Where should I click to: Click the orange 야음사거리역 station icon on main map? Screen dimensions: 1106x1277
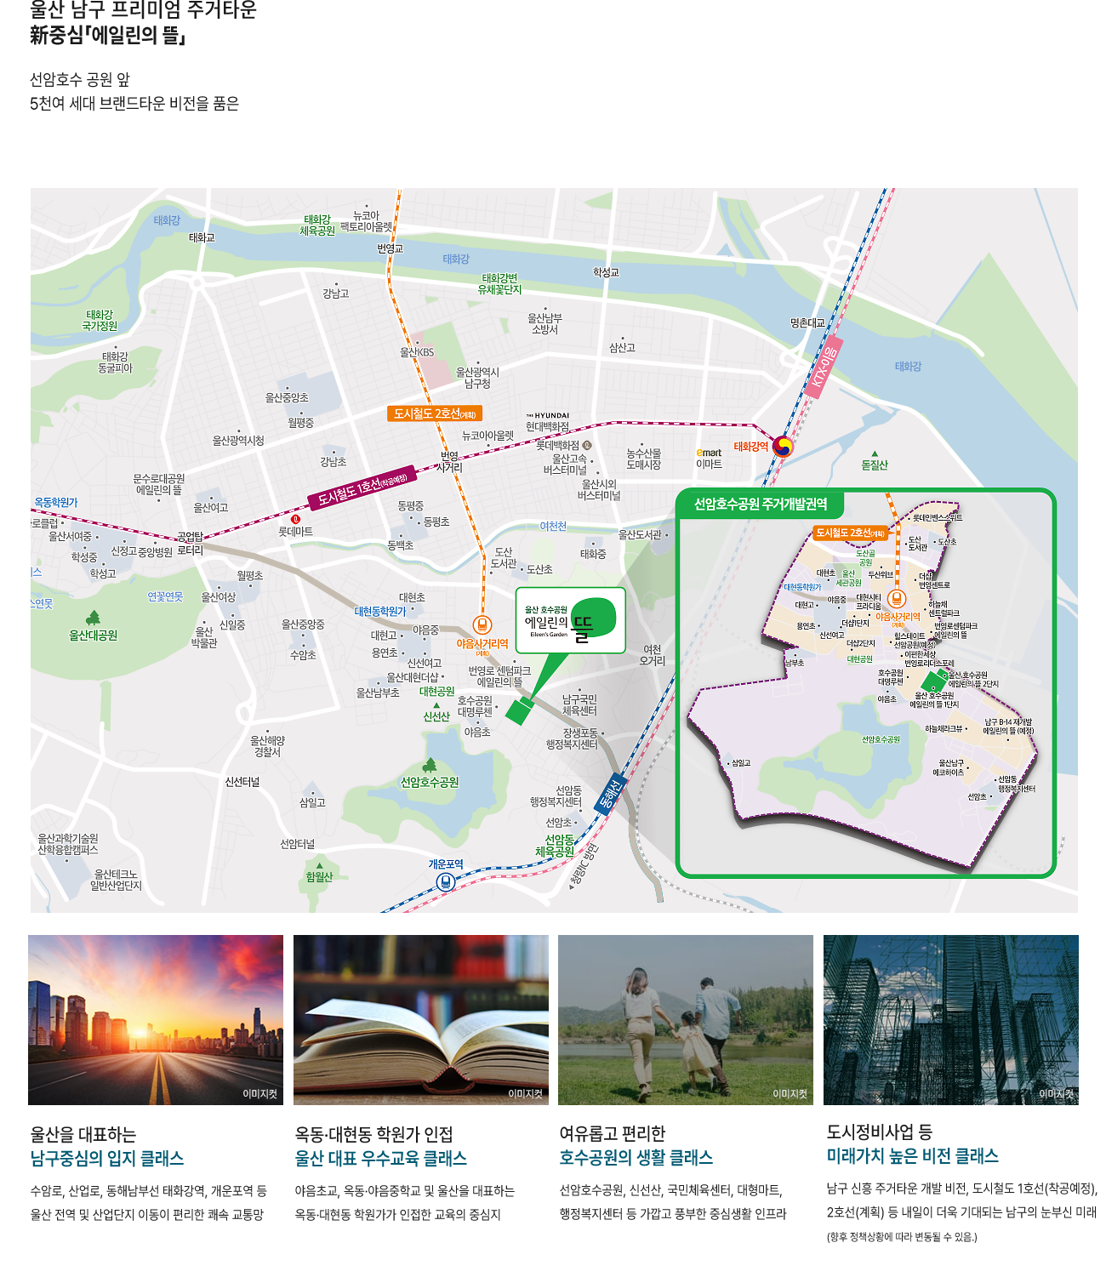482,625
